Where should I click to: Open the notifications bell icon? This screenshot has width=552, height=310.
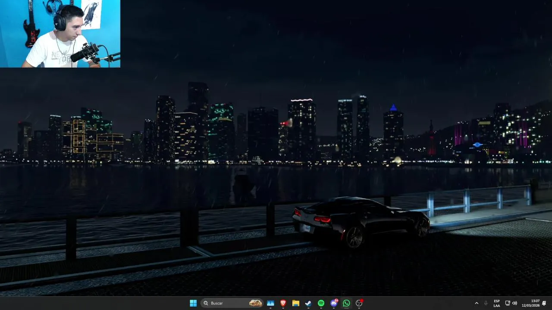(x=544, y=303)
